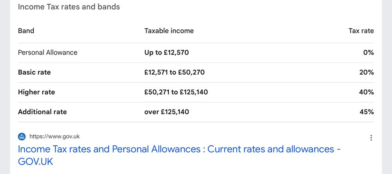392x174 pixels.
Task: Select the Basic rate row label
Action: pos(34,72)
